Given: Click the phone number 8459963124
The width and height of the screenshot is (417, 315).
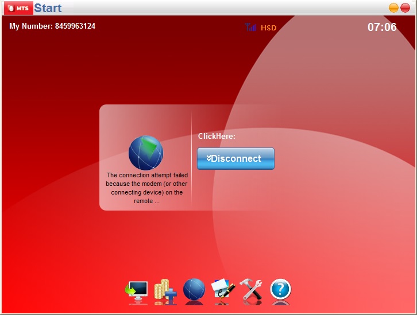Looking at the screenshot, I should coord(75,26).
